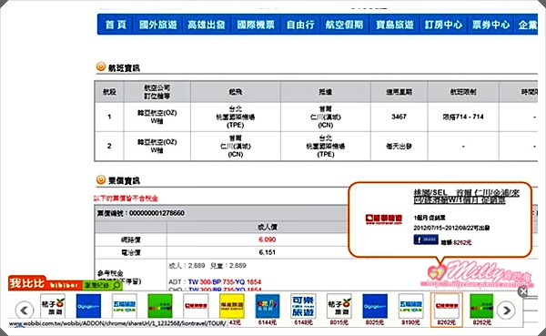Open the 韓國/SEL 首爾 promo ticket link

tap(466, 197)
